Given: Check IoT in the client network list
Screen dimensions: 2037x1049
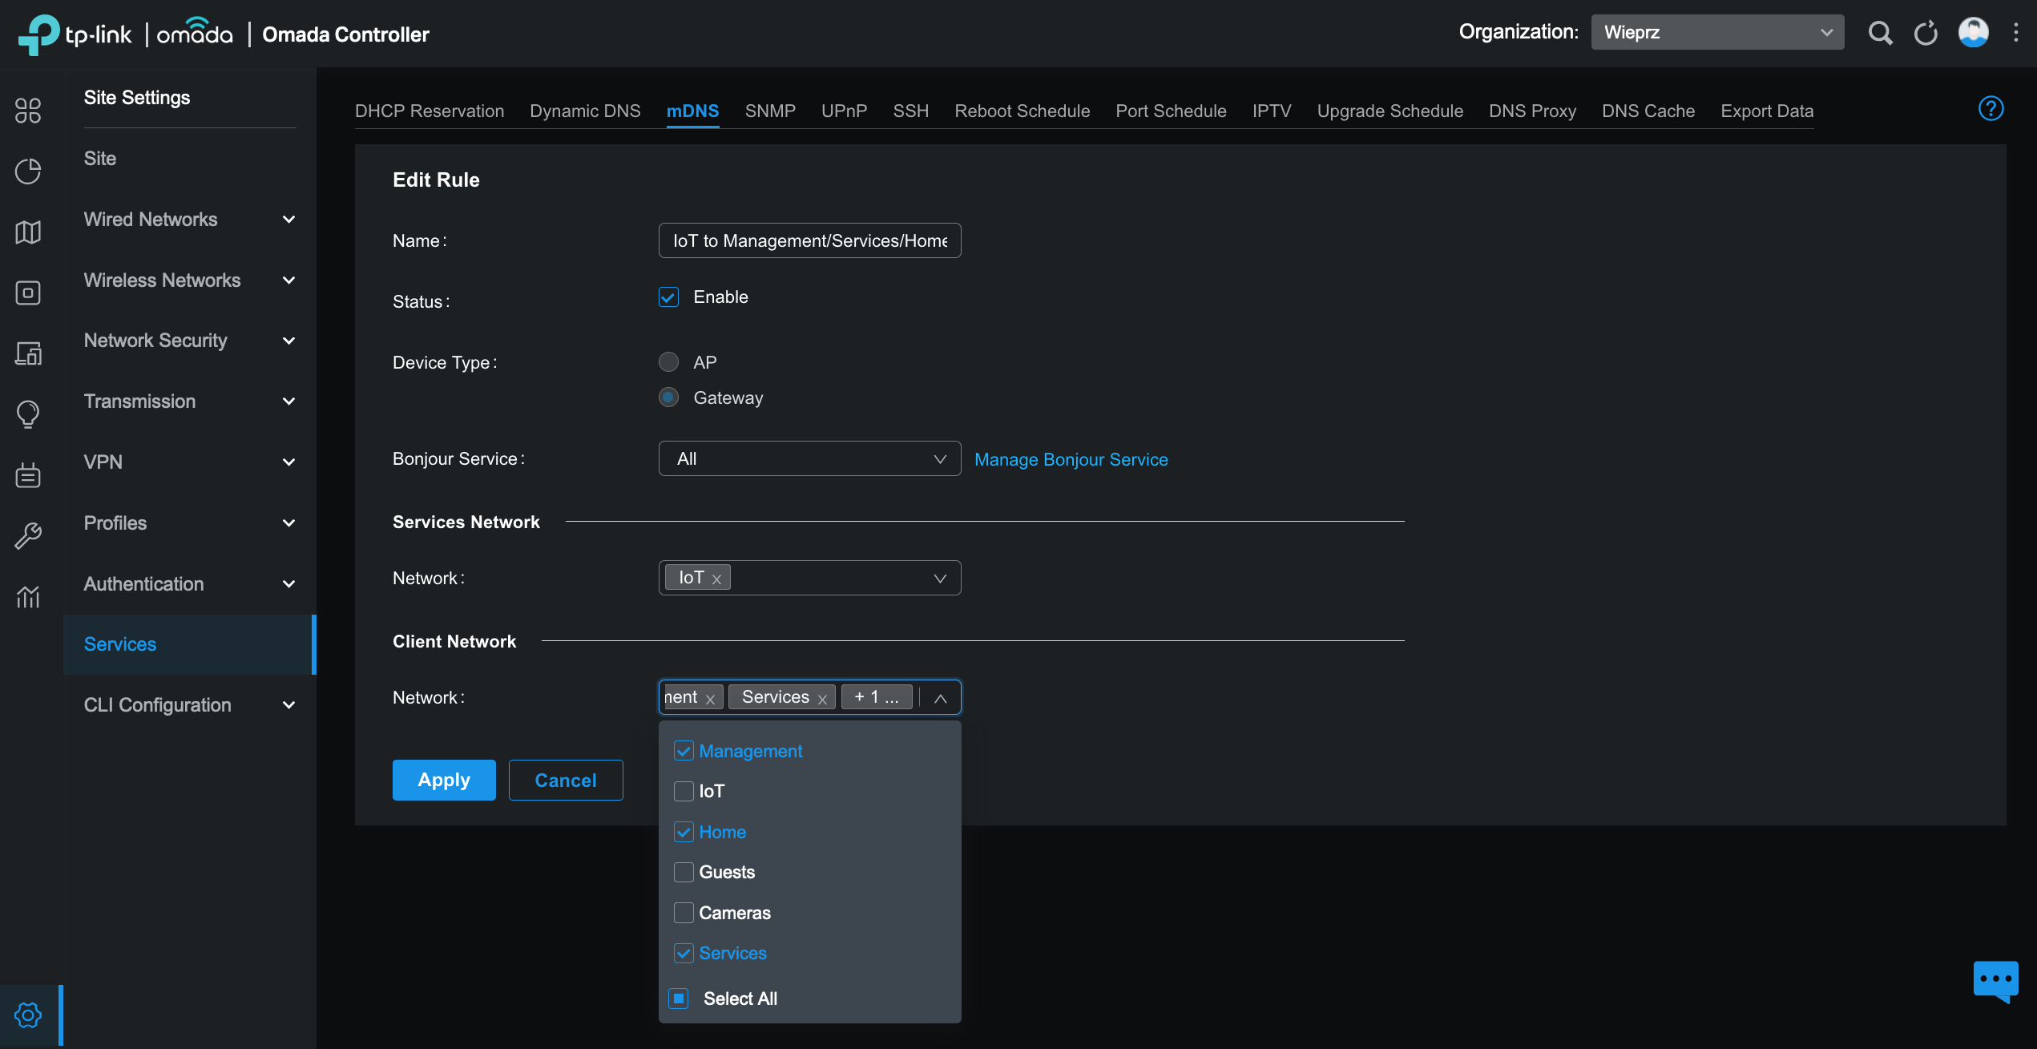Looking at the screenshot, I should [684, 792].
